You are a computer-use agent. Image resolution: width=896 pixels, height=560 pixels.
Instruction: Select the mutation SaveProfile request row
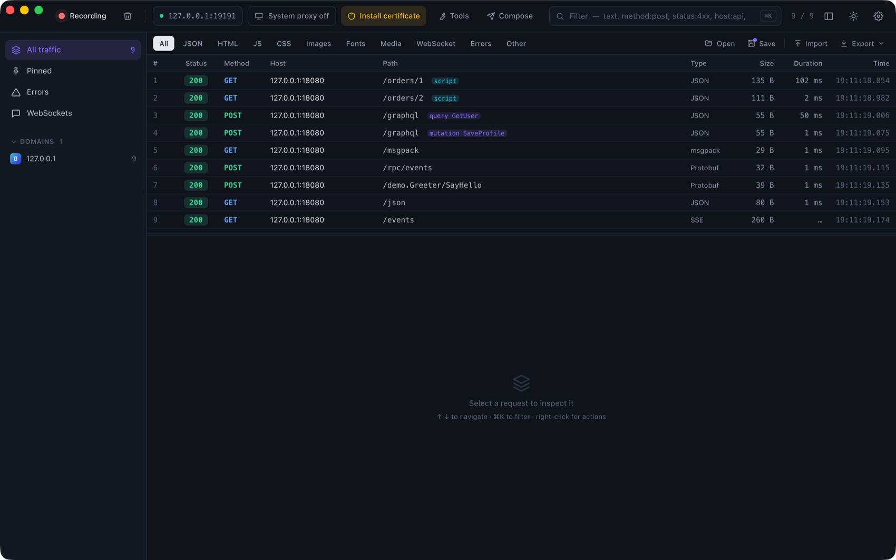521,133
